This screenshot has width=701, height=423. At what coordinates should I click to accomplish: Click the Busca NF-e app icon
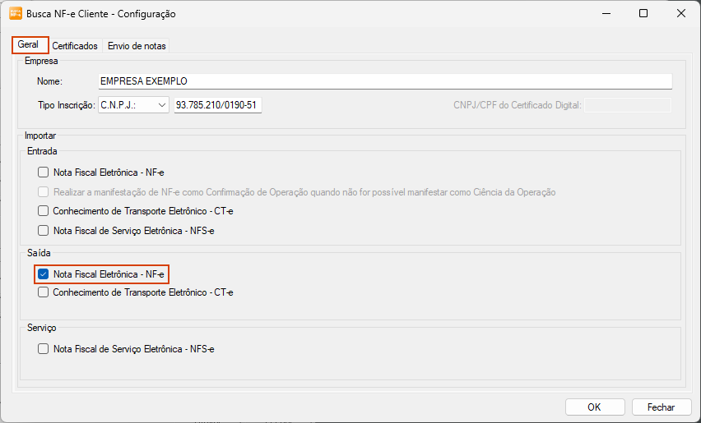click(x=15, y=13)
